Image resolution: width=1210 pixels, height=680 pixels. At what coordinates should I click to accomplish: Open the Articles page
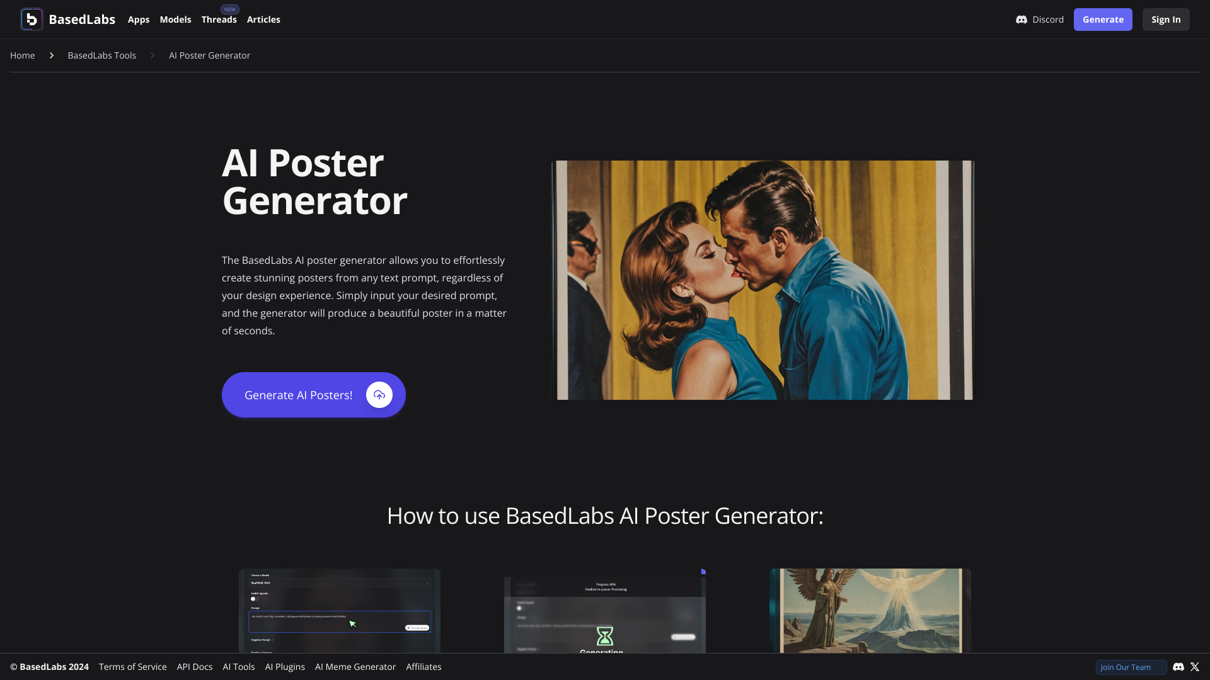click(x=263, y=20)
